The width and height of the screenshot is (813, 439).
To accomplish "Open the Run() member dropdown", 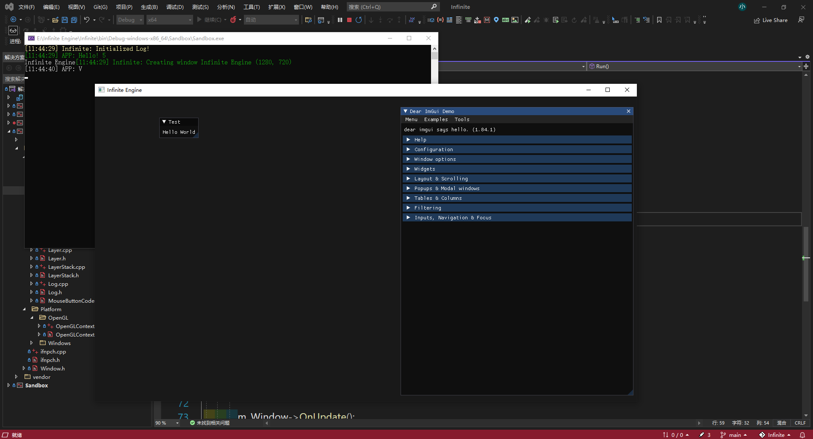I will coord(694,66).
